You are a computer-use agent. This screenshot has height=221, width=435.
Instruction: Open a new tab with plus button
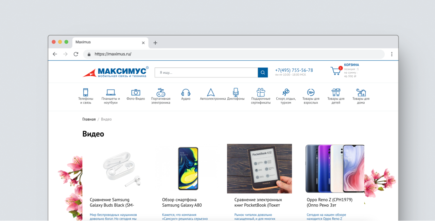point(155,43)
